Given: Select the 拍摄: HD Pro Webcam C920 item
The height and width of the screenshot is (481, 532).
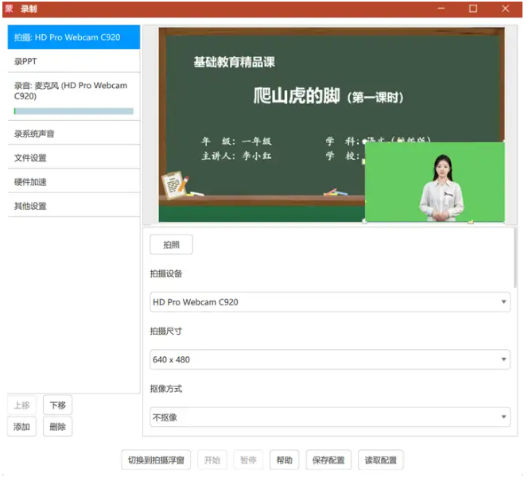Looking at the screenshot, I should [74, 37].
